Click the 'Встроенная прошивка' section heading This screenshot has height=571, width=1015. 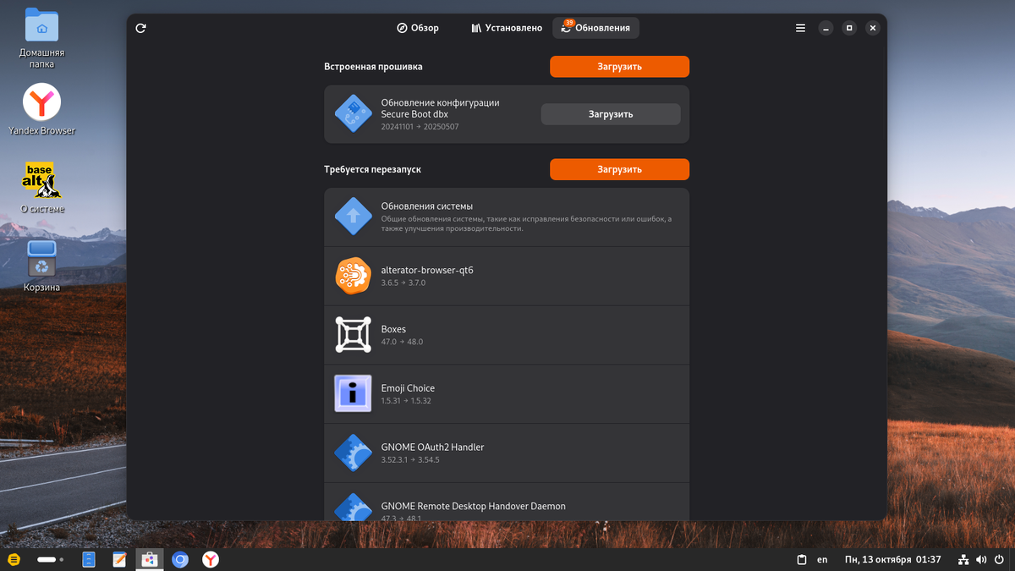(373, 67)
